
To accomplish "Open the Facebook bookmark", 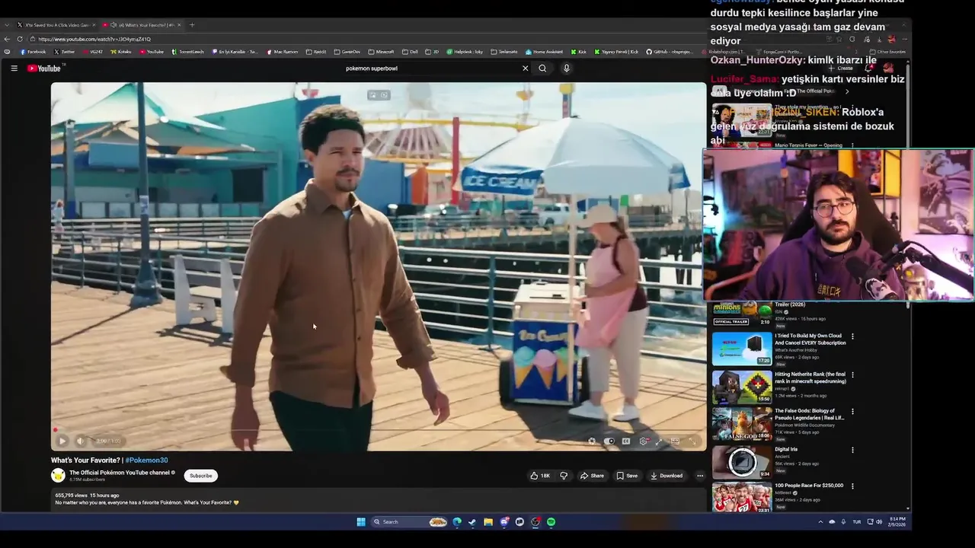I will tap(33, 52).
